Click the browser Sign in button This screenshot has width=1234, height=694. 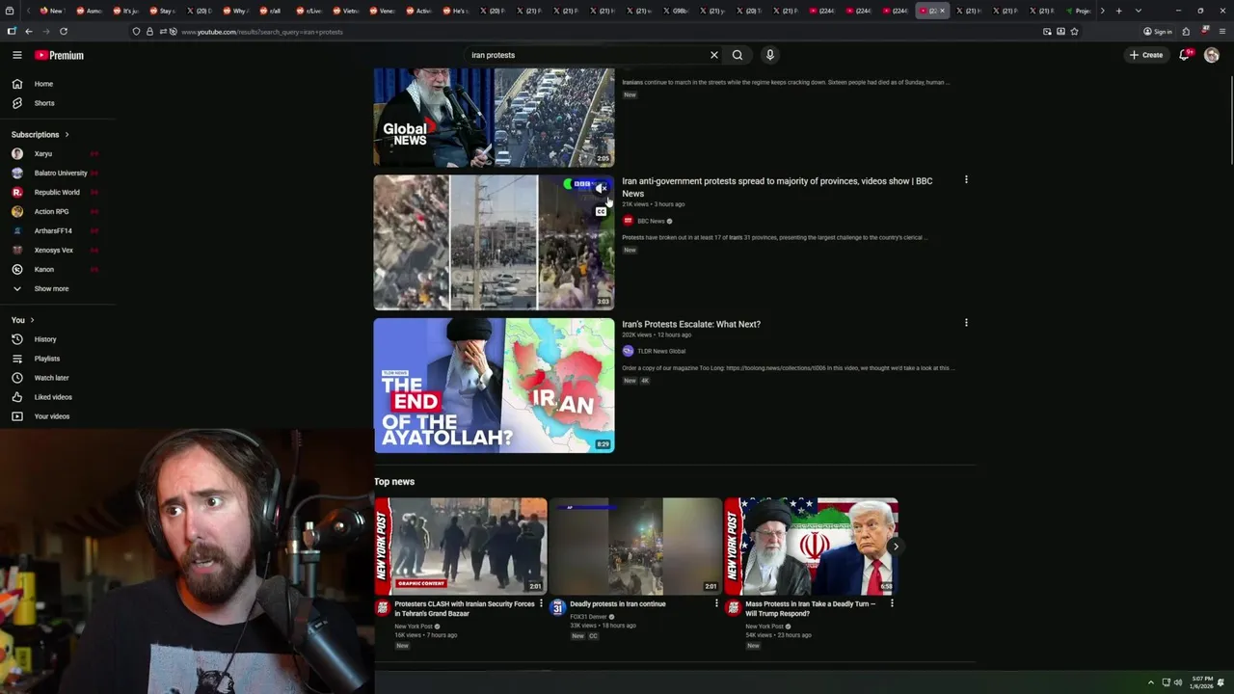pos(1158,32)
